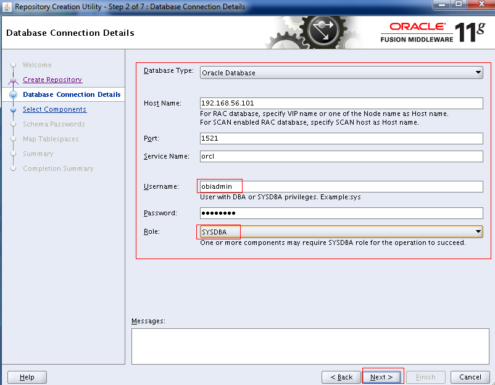Select the Service Name field
495x385 pixels.
pyautogui.click(x=341, y=156)
